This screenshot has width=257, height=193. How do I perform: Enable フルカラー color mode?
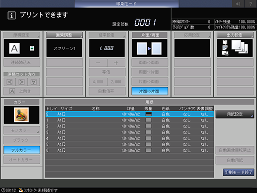click(x=22, y=150)
